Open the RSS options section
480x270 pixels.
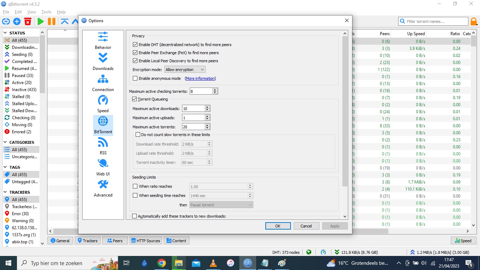pyautogui.click(x=103, y=146)
